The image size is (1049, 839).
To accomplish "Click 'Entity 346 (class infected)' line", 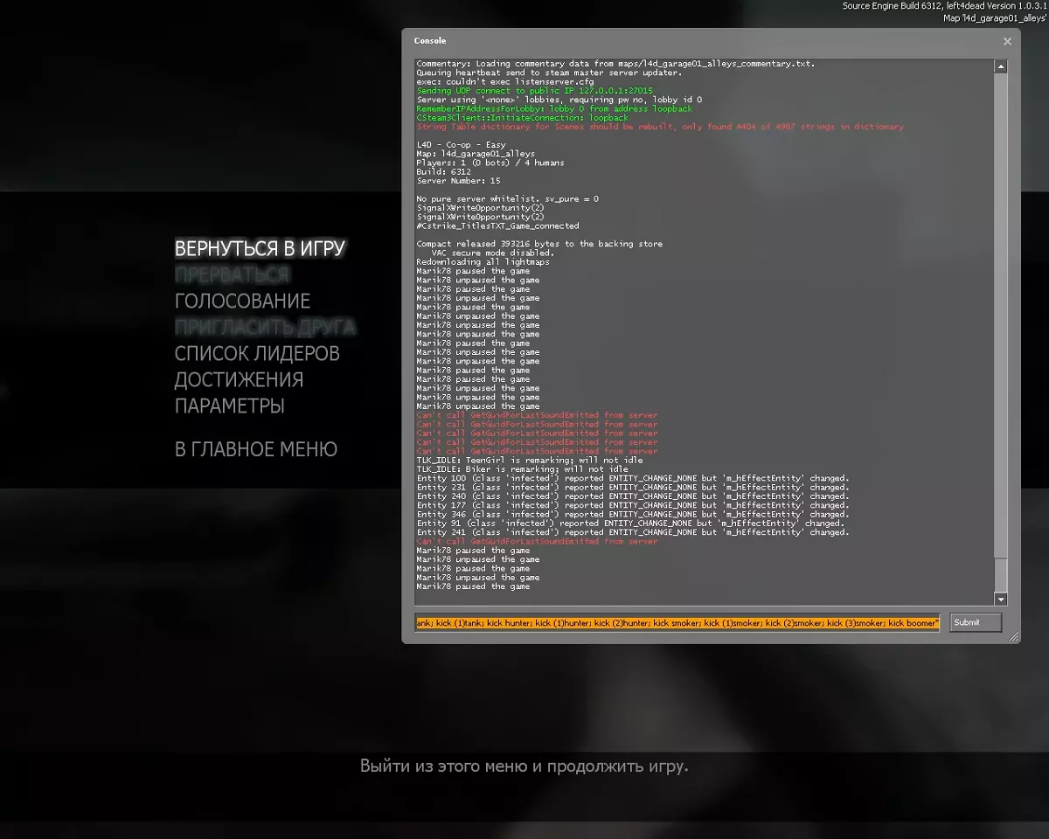I will [633, 515].
